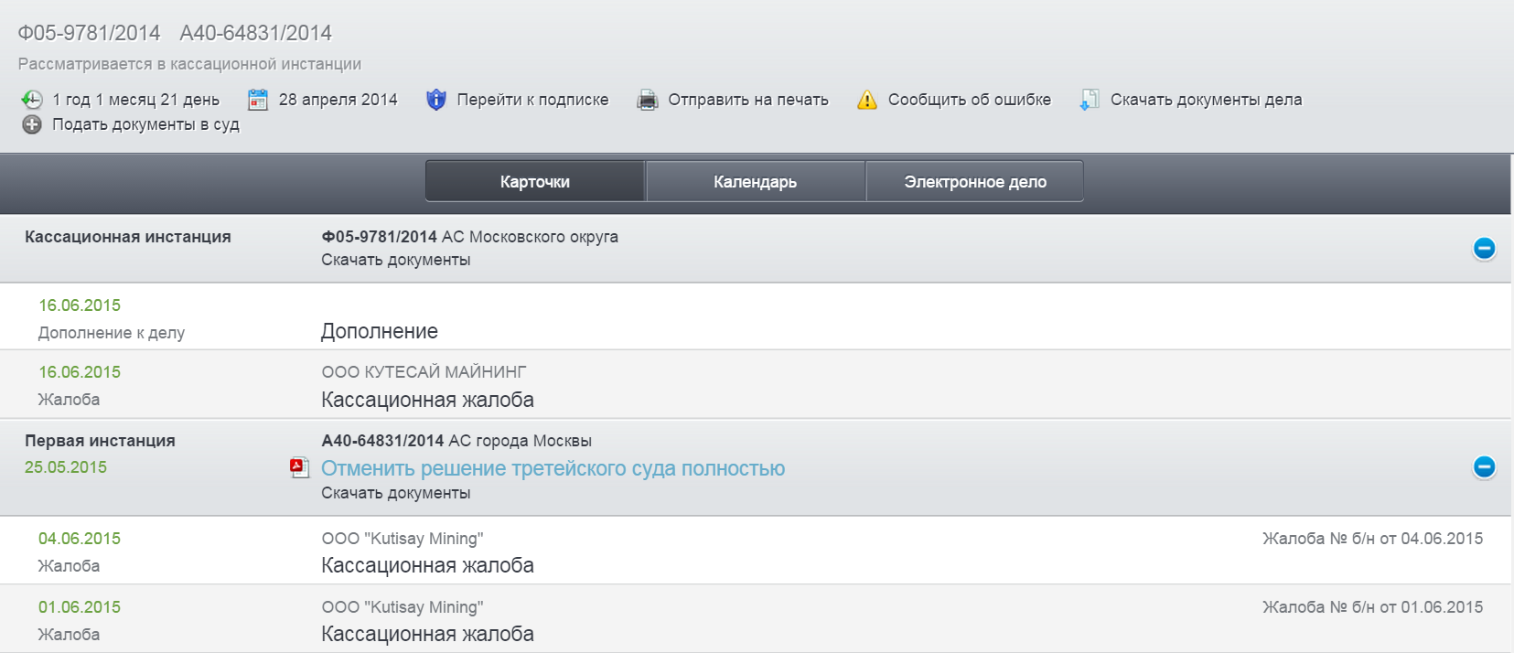1514x653 pixels.
Task: Click the printer icon
Action: pyautogui.click(x=648, y=100)
